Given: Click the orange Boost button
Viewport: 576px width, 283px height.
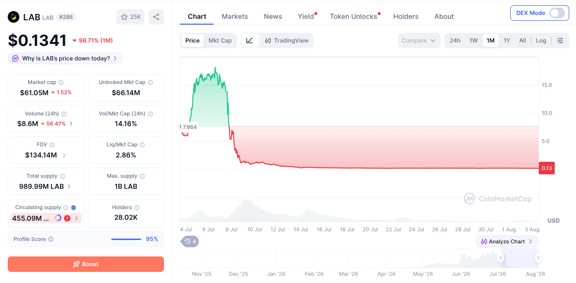Looking at the screenshot, I should pos(86,264).
